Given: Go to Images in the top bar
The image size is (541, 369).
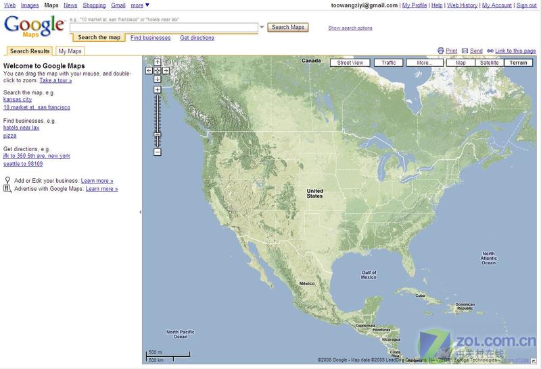Looking at the screenshot, I should [x=30, y=5].
